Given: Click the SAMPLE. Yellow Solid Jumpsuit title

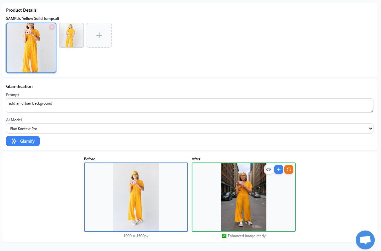Looking at the screenshot, I should click(32, 19).
